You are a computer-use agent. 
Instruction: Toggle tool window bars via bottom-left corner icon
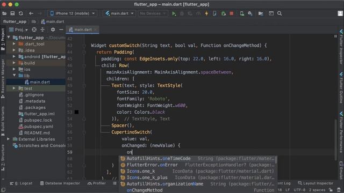click(3, 190)
